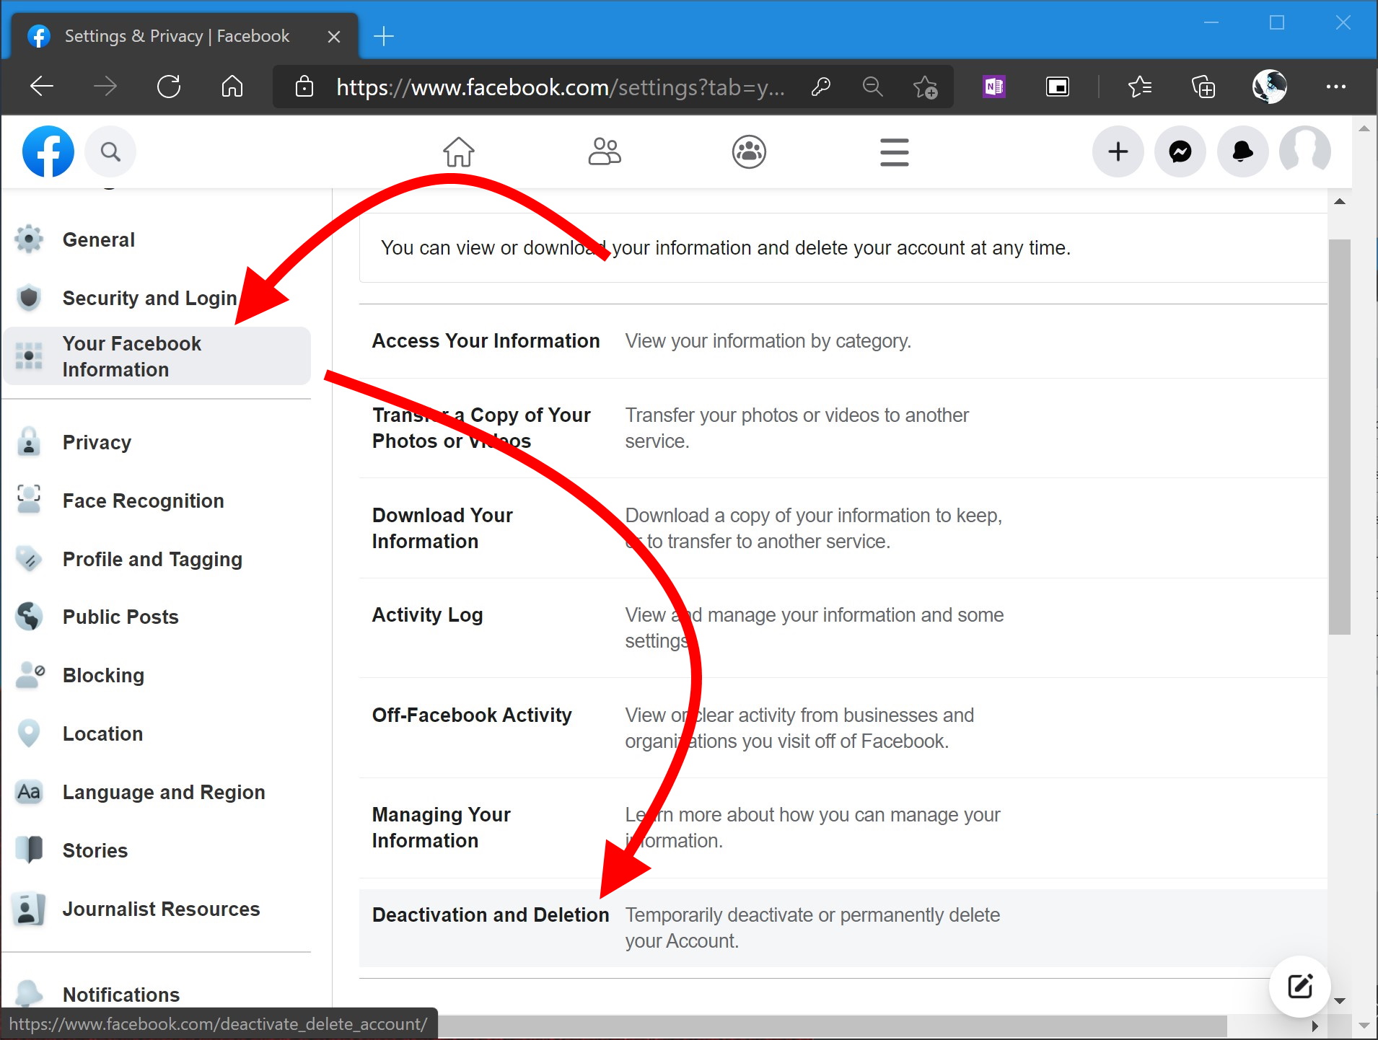This screenshot has width=1378, height=1040.
Task: Click the browser home icon
Action: (x=232, y=87)
